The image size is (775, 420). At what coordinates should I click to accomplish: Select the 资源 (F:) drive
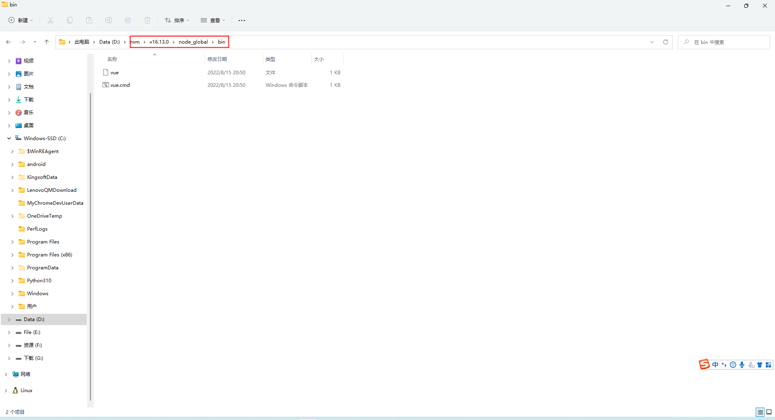pos(33,345)
